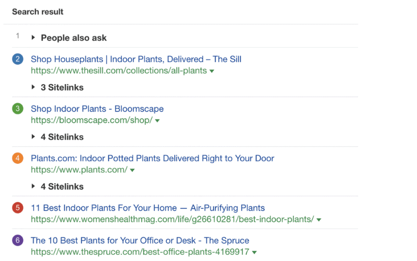The height and width of the screenshot is (261, 417).
Task: Click the purple position 6 badge
Action: coord(18,240)
